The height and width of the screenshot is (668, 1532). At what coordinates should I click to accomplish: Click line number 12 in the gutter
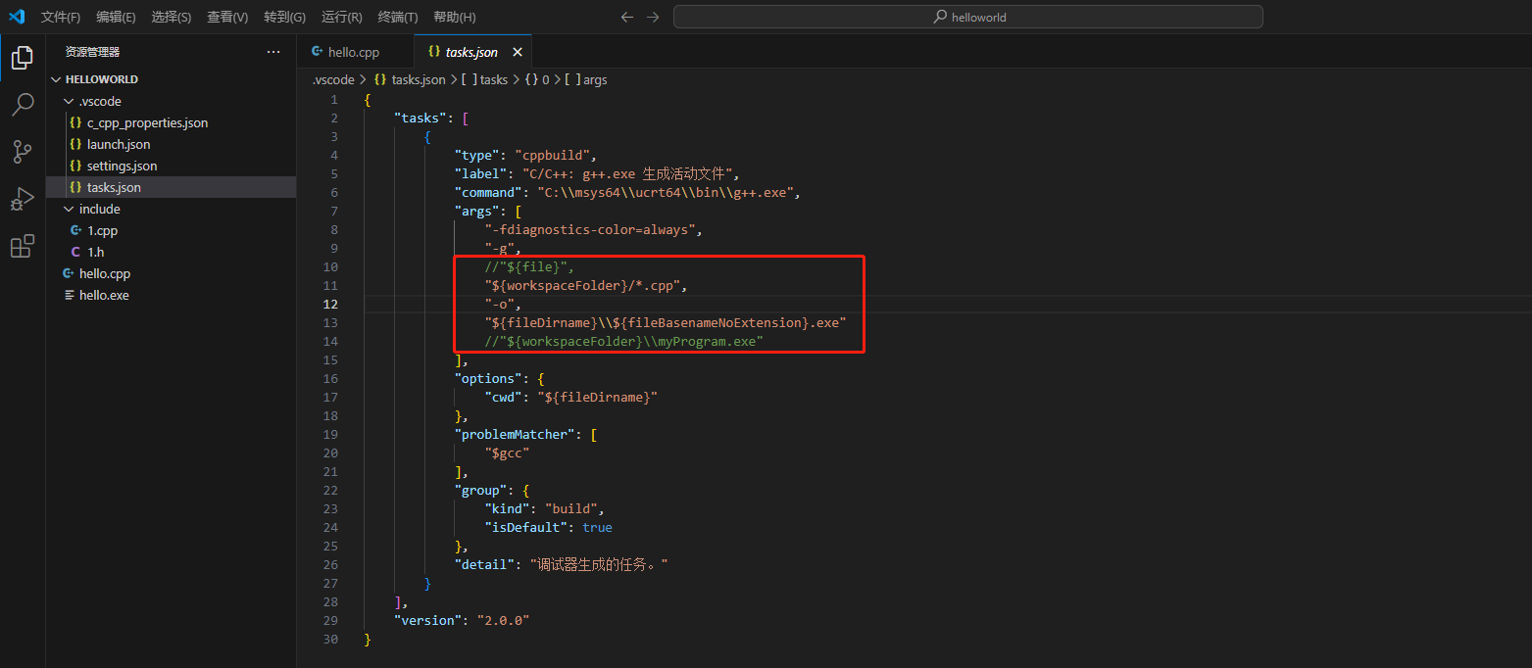point(331,304)
